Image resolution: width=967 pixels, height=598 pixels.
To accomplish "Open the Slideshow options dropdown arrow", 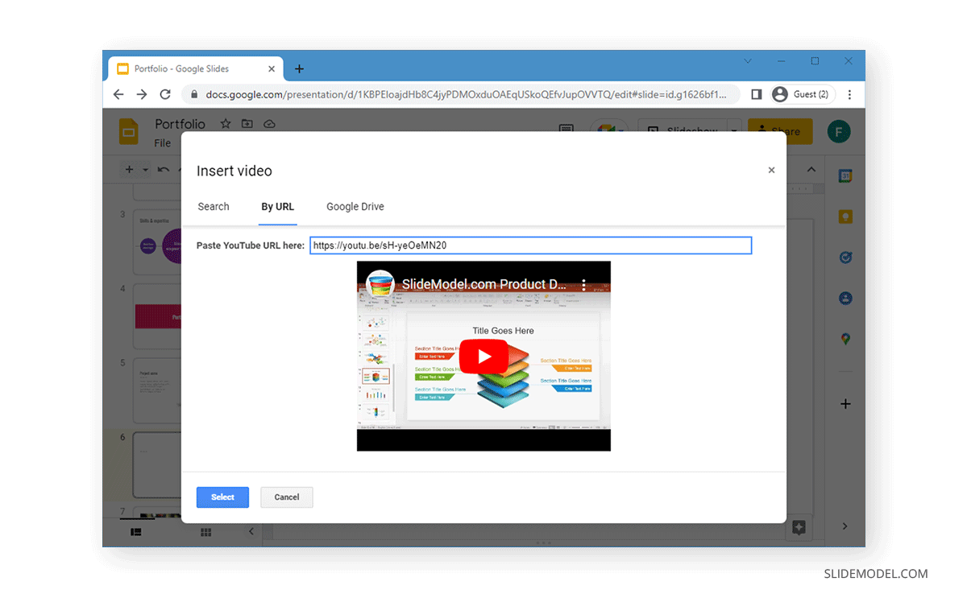I will click(734, 131).
